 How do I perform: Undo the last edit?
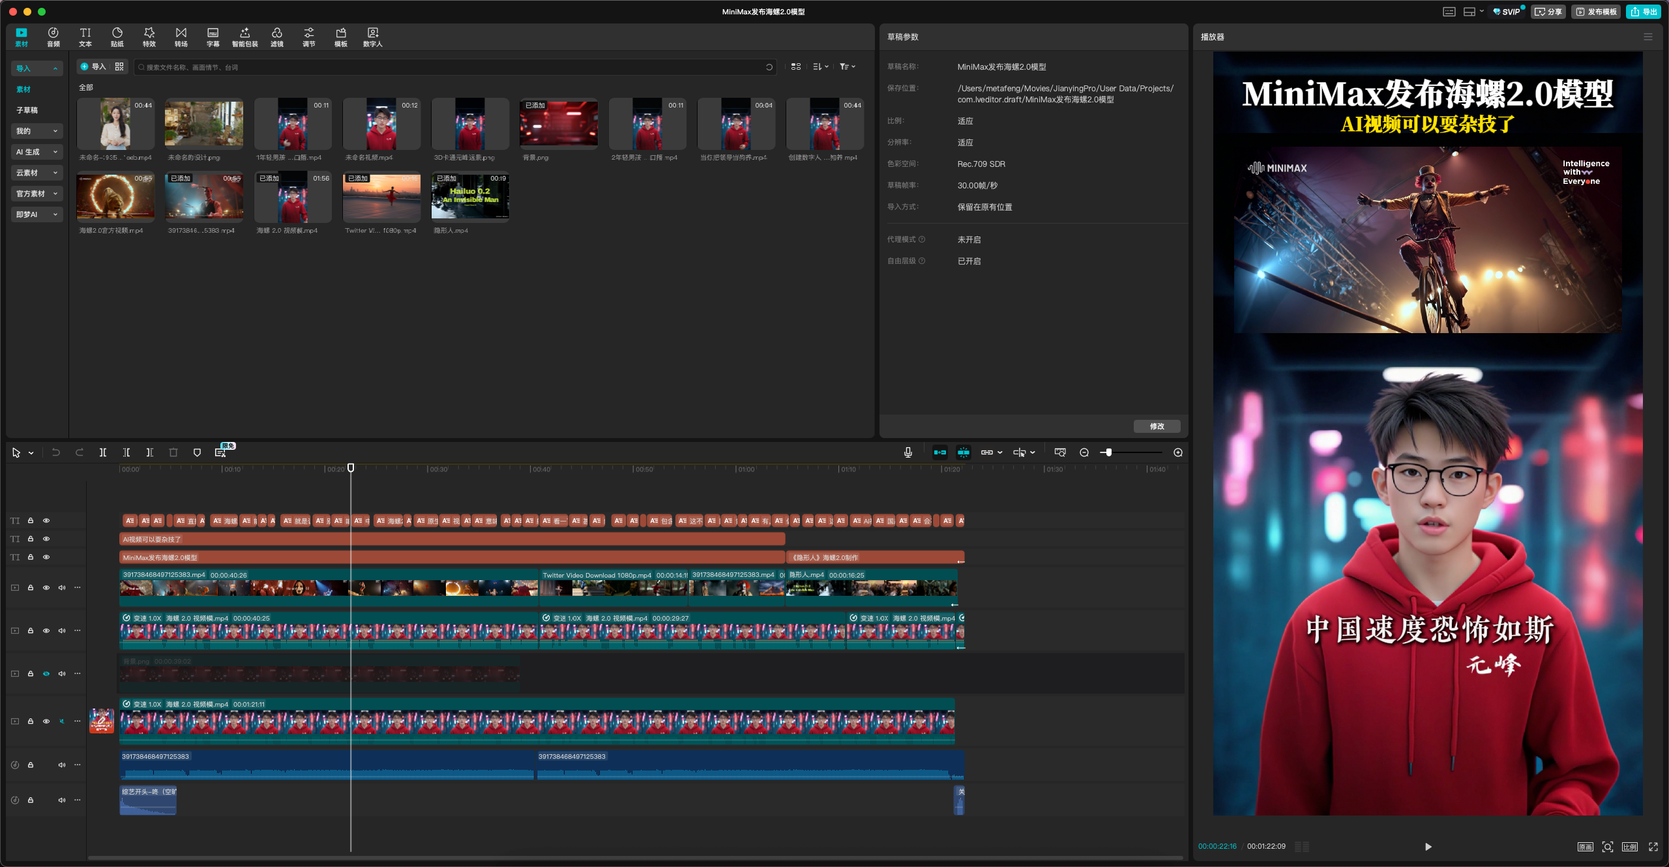[56, 452]
